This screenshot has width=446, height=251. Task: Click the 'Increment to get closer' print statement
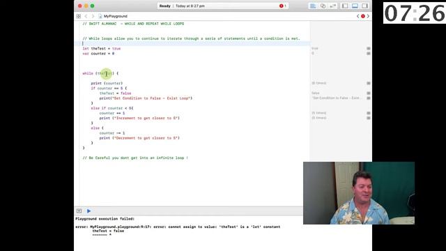click(139, 119)
